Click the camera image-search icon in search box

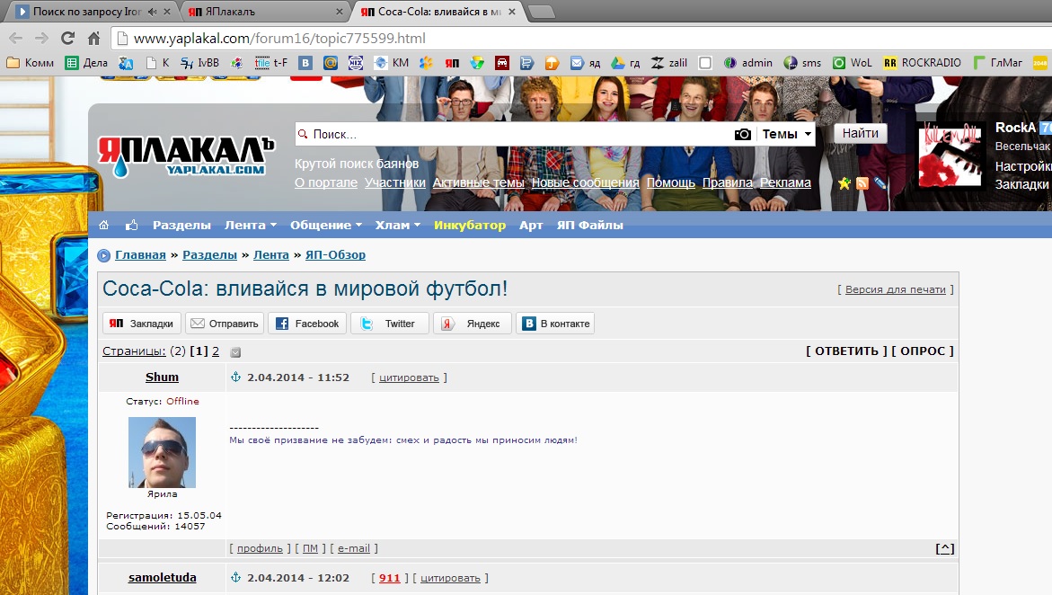pos(743,134)
